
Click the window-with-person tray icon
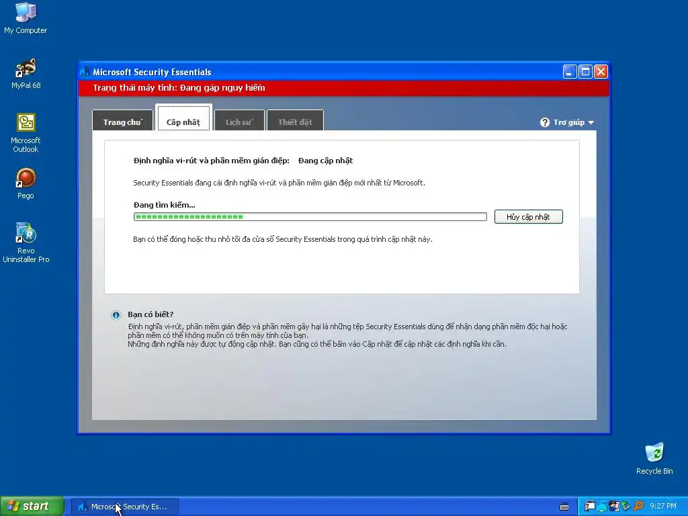[590, 507]
